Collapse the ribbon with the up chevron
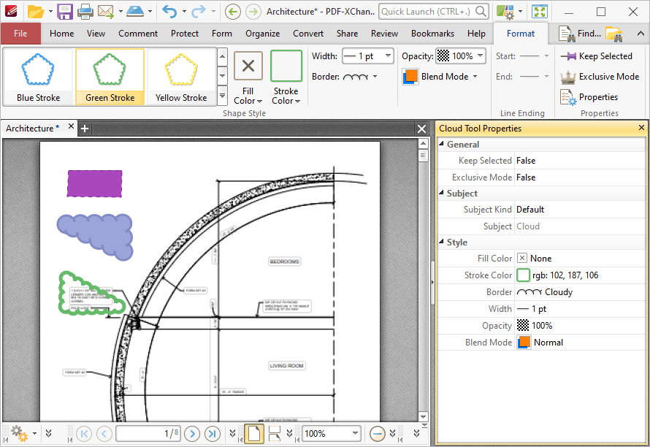Screen dimensions: 650x447 641,34
